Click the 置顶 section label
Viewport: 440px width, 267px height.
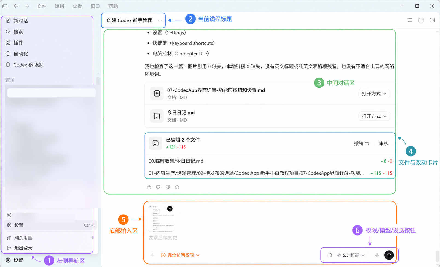[x=10, y=80]
